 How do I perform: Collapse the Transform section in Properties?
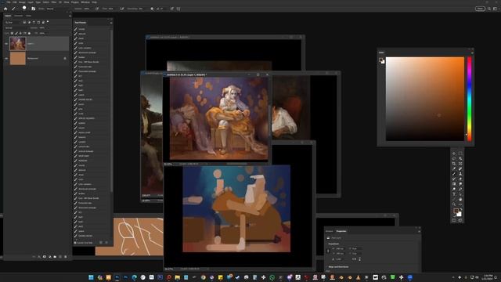point(326,244)
